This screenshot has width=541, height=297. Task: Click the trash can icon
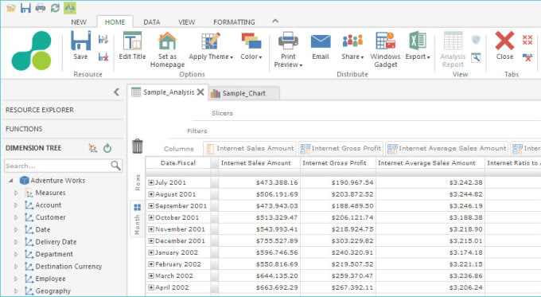pos(138,146)
